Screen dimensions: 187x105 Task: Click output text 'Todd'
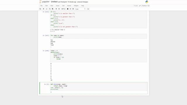(x=52, y=45)
